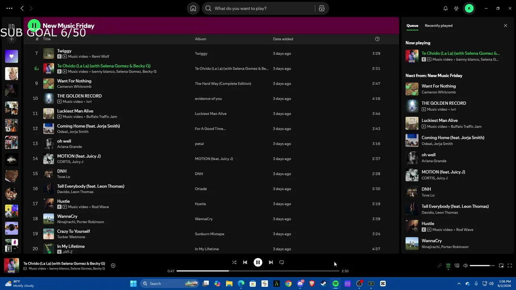This screenshot has width=516, height=290.
Task: Navigate forward with the right arrow
Action: click(31, 8)
